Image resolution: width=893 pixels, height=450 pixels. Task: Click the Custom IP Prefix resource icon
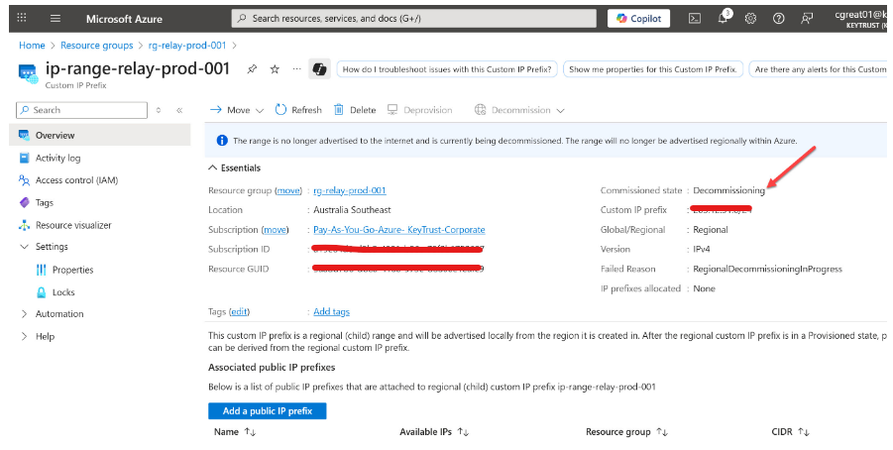pyautogui.click(x=28, y=73)
